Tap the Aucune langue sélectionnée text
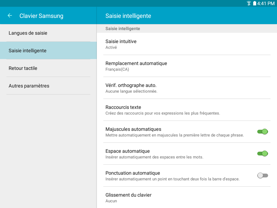The width and height of the screenshot is (277, 208). point(131,91)
